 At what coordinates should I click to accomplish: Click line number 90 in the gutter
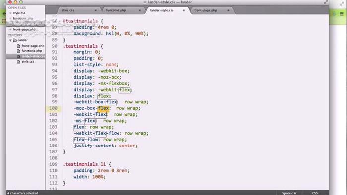click(55, 46)
